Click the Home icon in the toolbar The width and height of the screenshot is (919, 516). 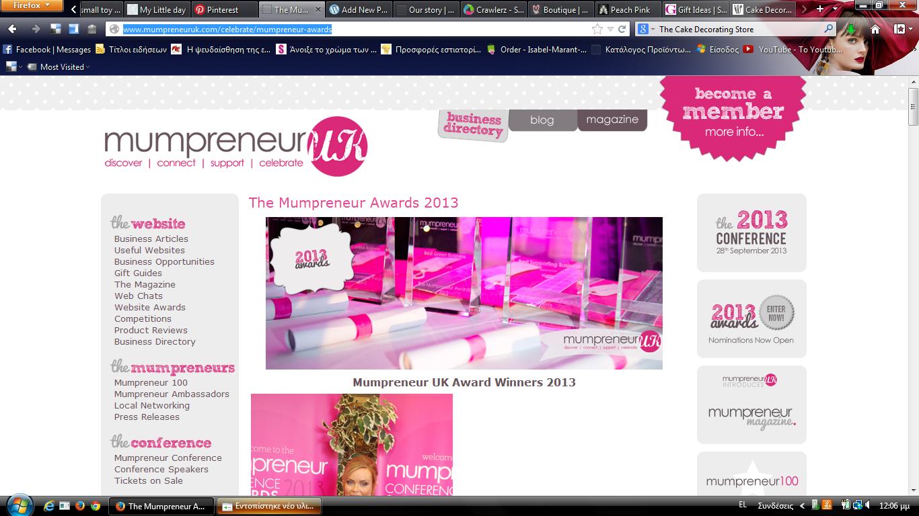875,29
